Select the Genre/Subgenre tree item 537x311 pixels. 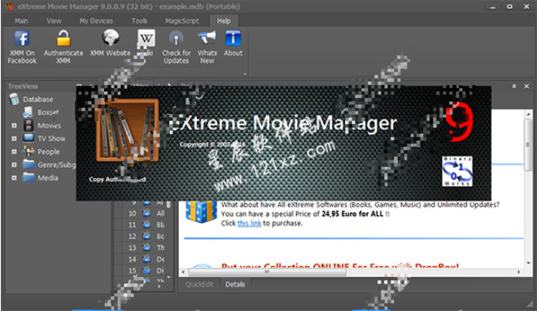pyautogui.click(x=56, y=164)
